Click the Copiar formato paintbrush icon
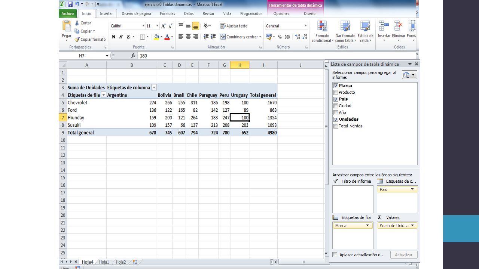Image resolution: width=479 pixels, height=269 pixels. [x=77, y=39]
